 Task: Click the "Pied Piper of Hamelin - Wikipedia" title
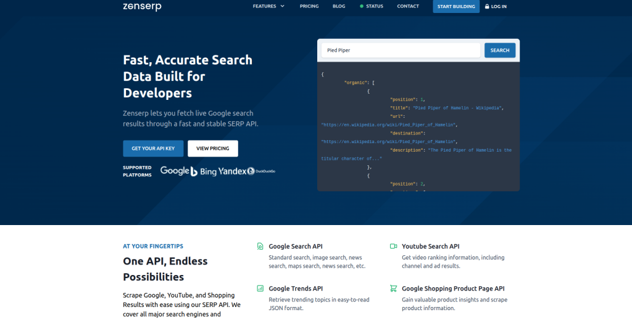click(457, 108)
